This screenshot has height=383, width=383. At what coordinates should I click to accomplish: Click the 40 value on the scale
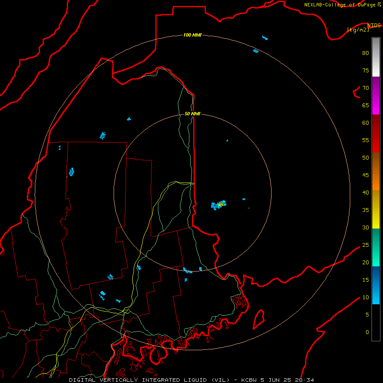pyautogui.click(x=366, y=192)
